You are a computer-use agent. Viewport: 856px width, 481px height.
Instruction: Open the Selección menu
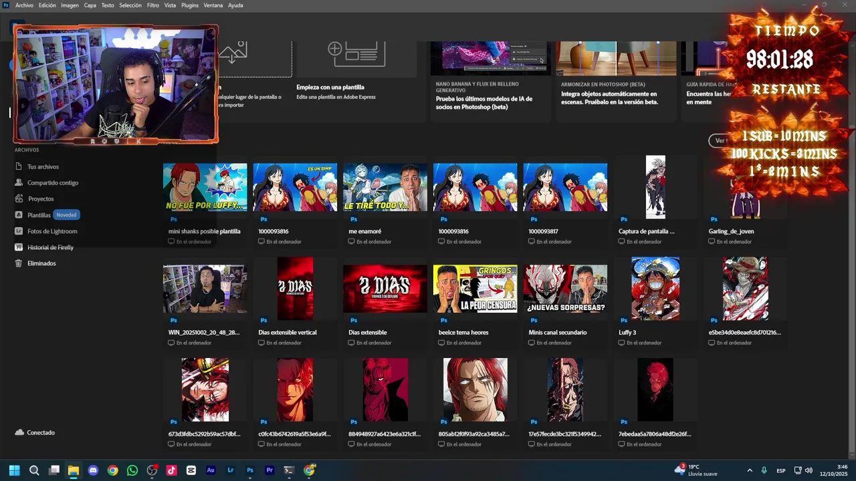pos(130,5)
